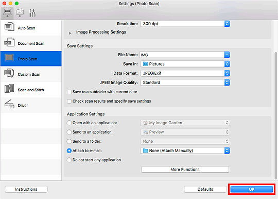Click the Pictures folder icon in Save in

145,64
